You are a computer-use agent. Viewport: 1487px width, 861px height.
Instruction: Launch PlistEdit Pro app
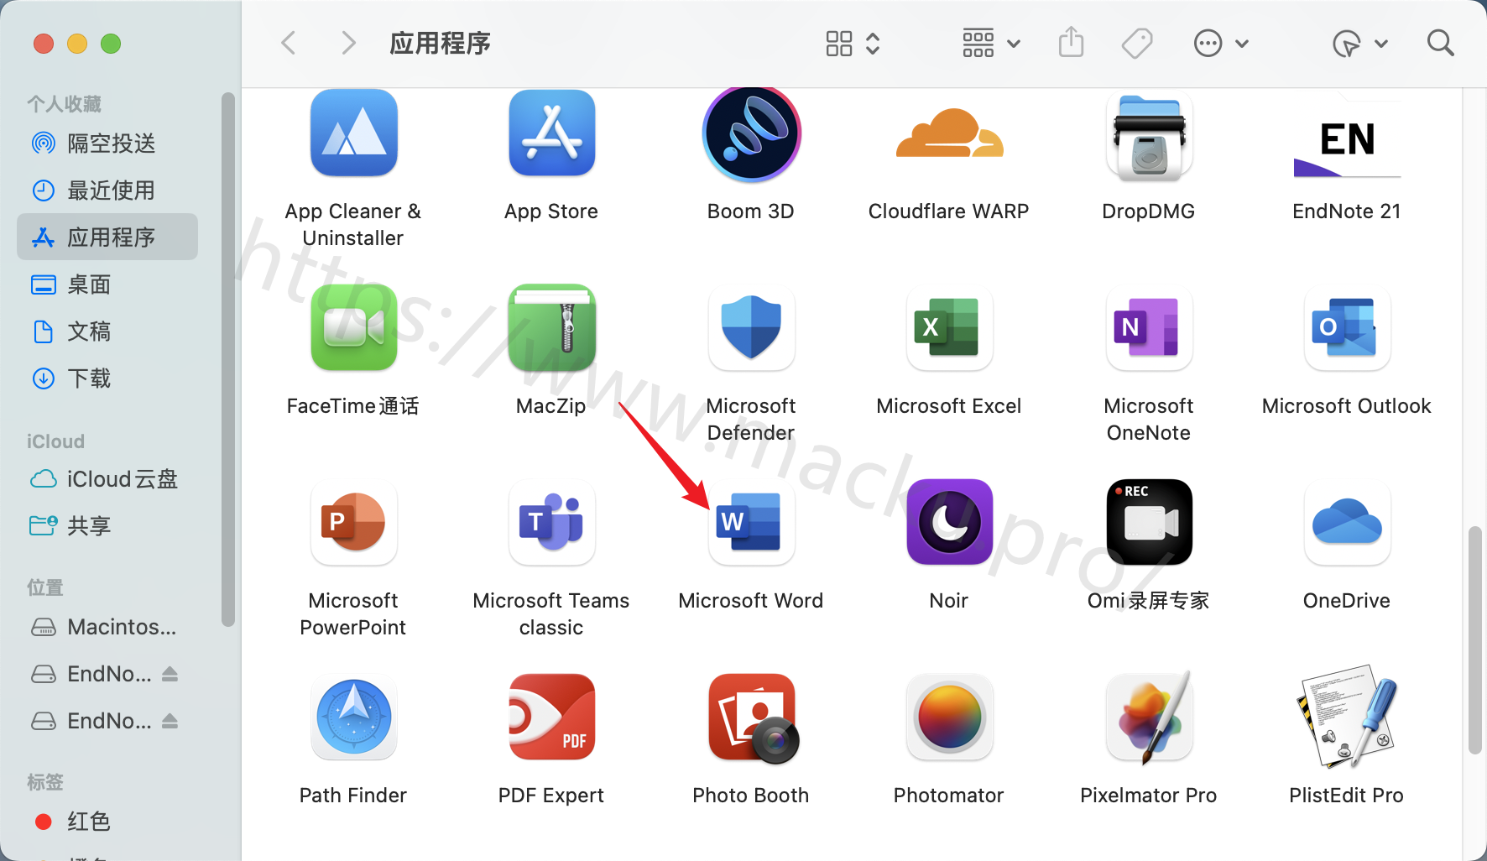[x=1347, y=717]
